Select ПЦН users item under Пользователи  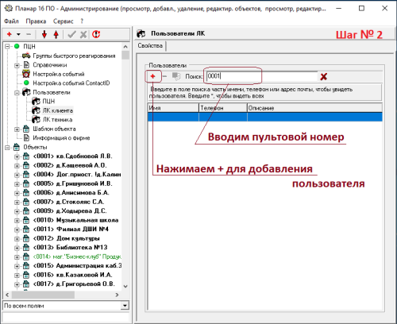(48, 102)
